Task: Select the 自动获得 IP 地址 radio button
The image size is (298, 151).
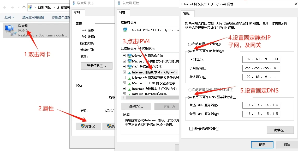Action: [190, 44]
